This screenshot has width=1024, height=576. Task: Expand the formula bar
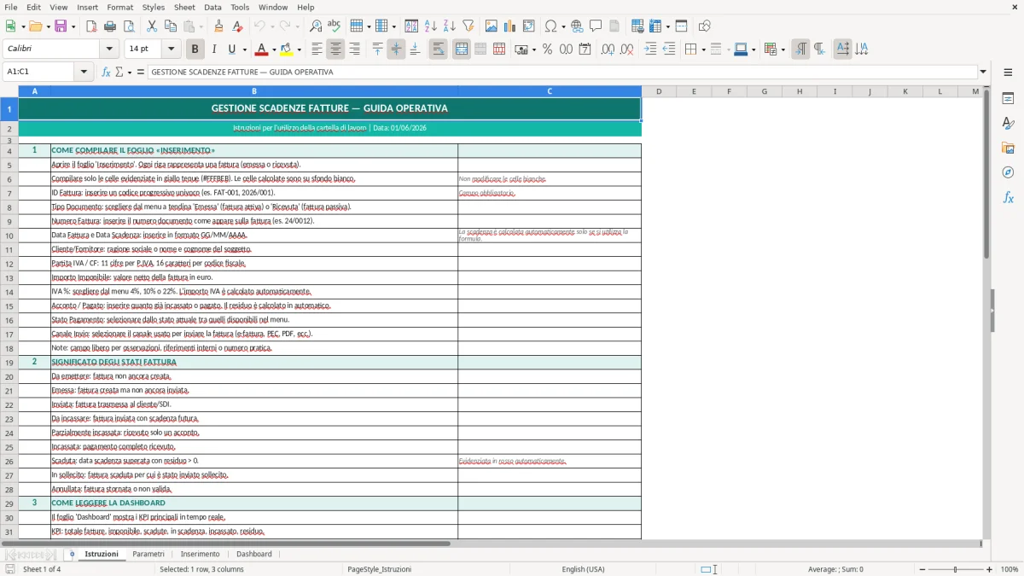pyautogui.click(x=983, y=72)
